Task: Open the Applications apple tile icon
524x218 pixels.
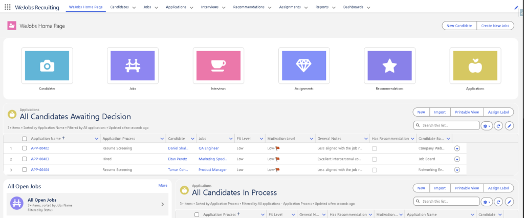Action: [475, 66]
